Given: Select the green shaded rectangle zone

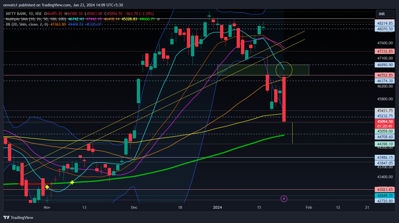Looking at the screenshot, I should pos(263,70).
